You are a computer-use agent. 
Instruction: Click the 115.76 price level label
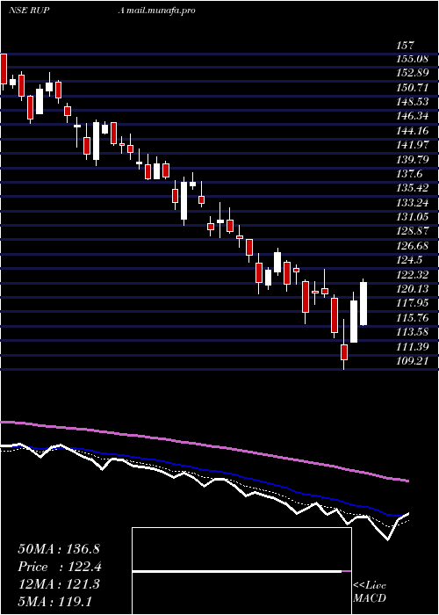tap(413, 318)
